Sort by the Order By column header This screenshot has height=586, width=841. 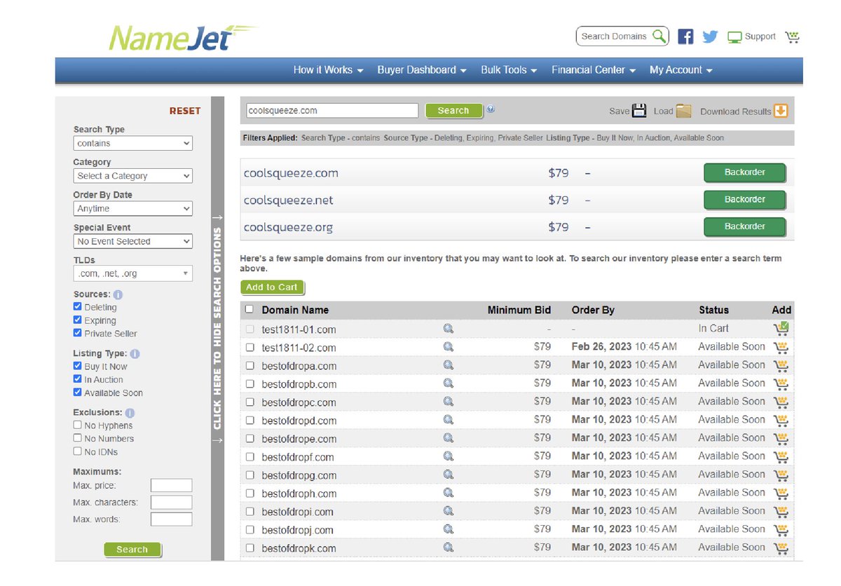pyautogui.click(x=593, y=310)
